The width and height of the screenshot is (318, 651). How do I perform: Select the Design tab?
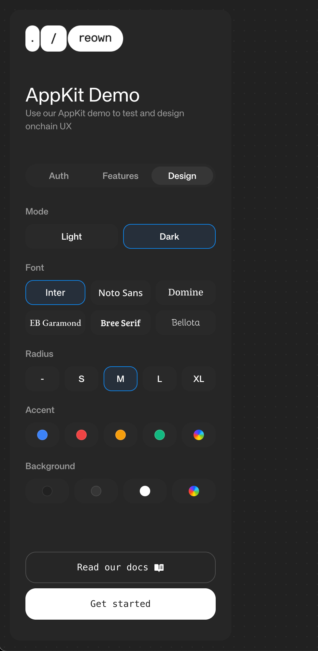point(182,176)
